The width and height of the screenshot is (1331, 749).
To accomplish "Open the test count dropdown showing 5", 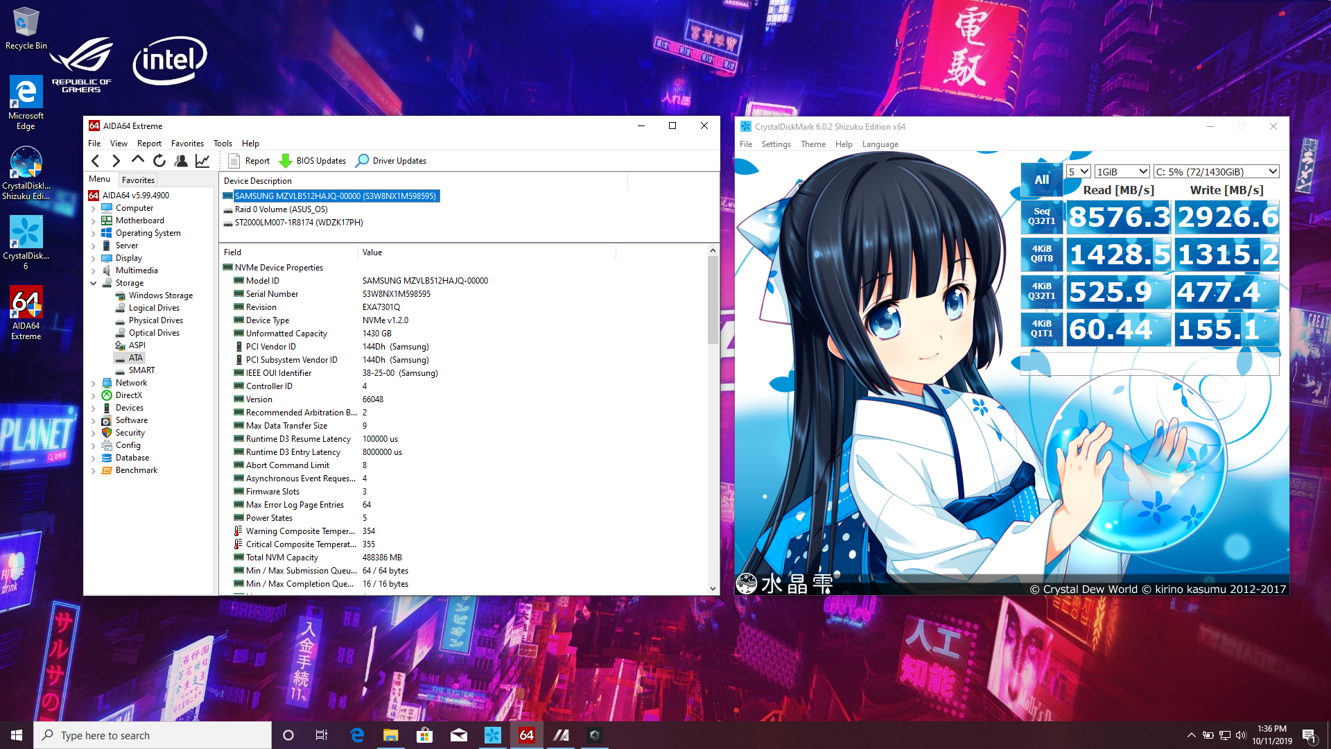I will (1078, 171).
